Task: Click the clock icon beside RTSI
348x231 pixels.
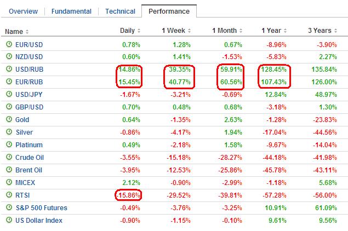Action: tap(9, 195)
